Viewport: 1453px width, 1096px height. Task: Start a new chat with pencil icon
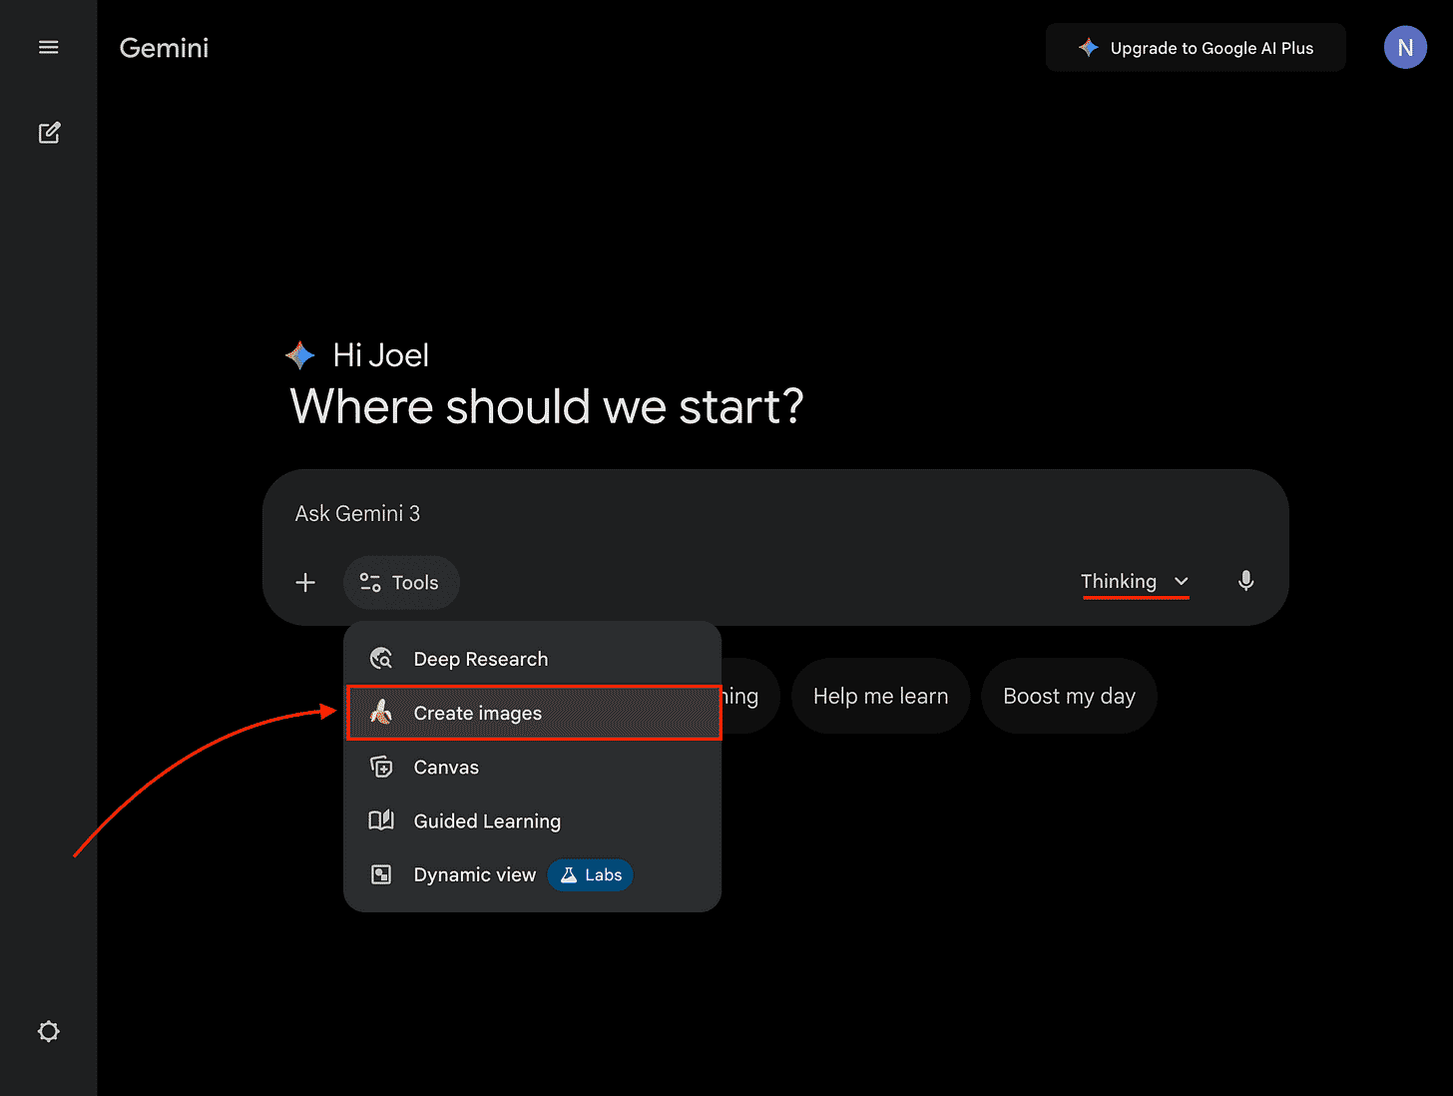(x=49, y=133)
